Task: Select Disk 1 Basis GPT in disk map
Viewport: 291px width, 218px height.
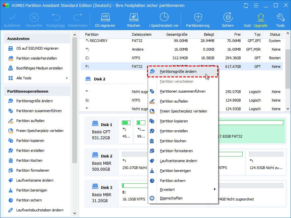Action: point(102,131)
